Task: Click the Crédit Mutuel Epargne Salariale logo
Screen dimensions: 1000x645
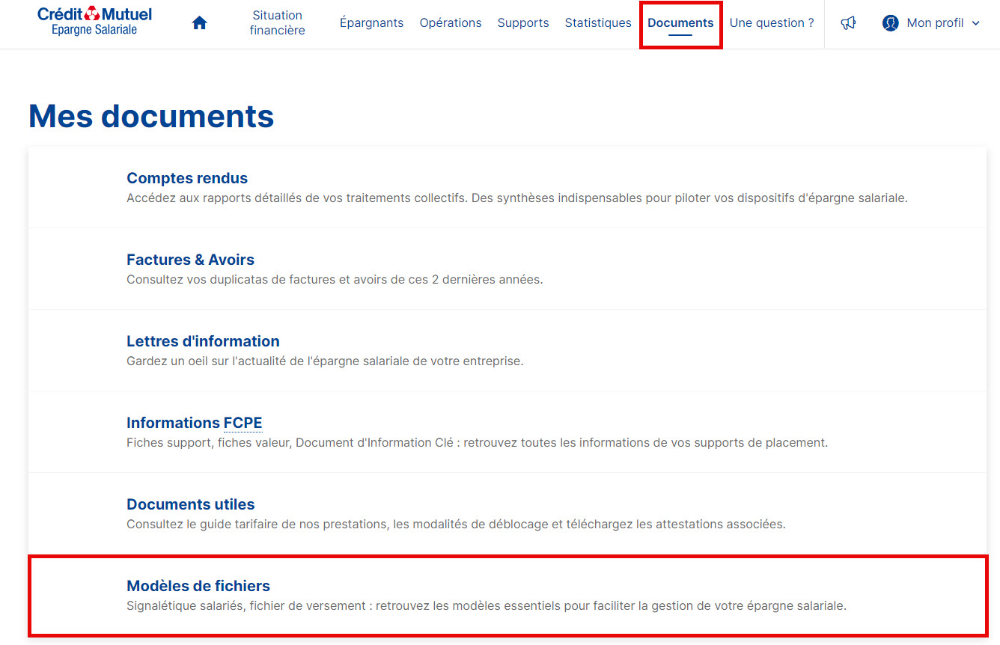Action: [94, 21]
